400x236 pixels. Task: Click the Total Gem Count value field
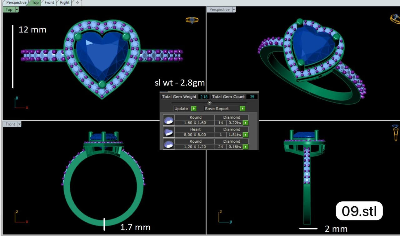point(252,97)
